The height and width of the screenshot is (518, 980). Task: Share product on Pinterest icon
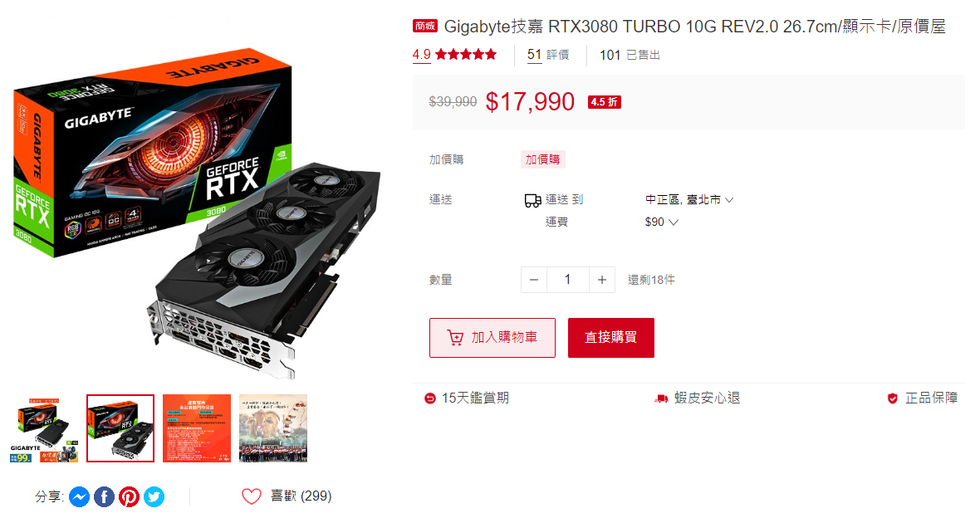coord(130,496)
